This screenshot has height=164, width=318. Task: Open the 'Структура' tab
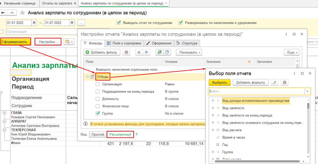click(x=187, y=43)
